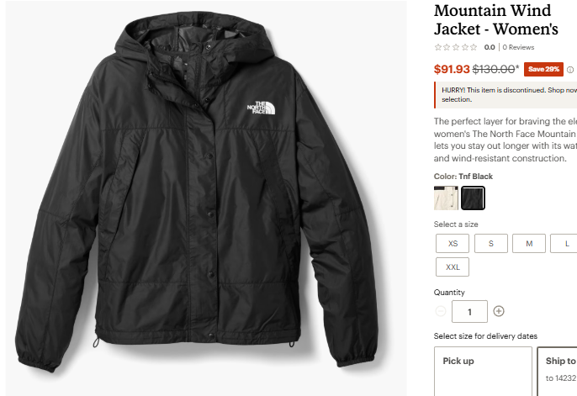
Task: Click the Save 29% badge
Action: [543, 70]
